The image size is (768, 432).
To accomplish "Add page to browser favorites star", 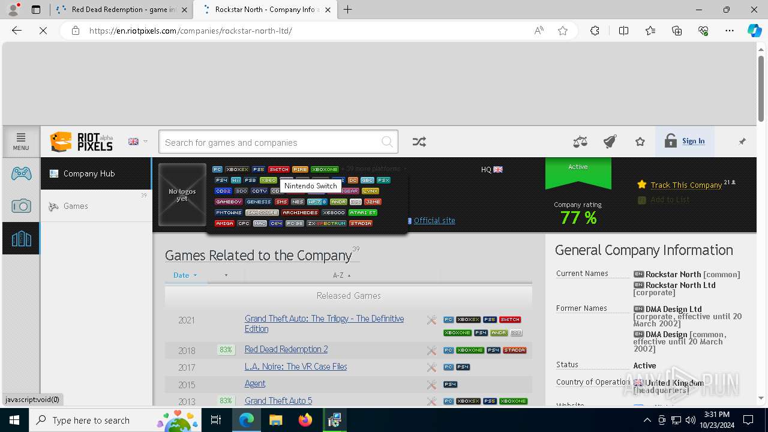I will 563,31.
